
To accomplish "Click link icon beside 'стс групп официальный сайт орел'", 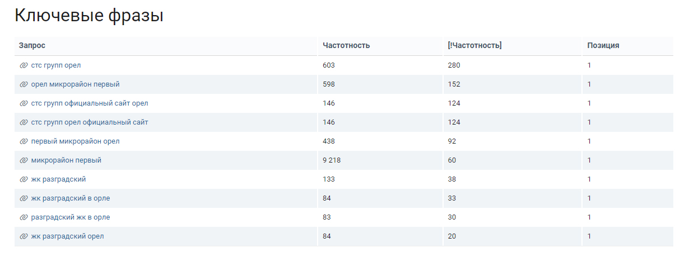I will point(24,103).
